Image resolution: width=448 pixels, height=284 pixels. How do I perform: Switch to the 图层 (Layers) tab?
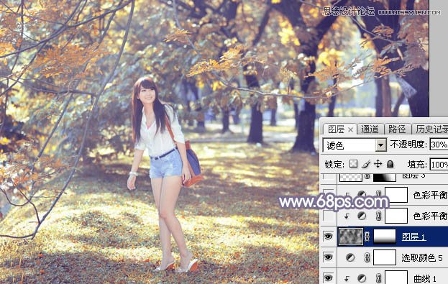pos(336,129)
